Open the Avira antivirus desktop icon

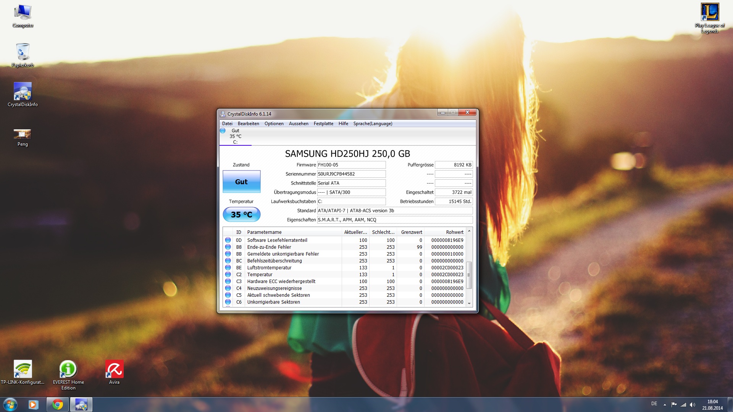114,369
